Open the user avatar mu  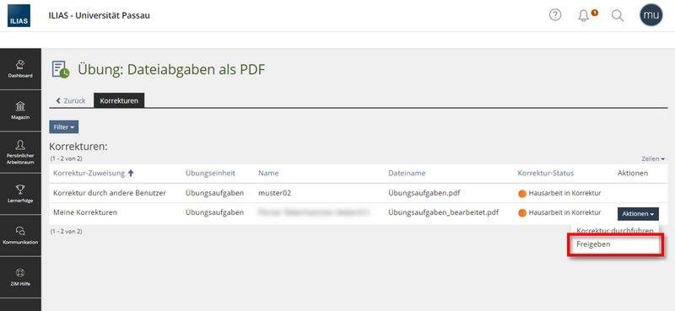click(651, 15)
